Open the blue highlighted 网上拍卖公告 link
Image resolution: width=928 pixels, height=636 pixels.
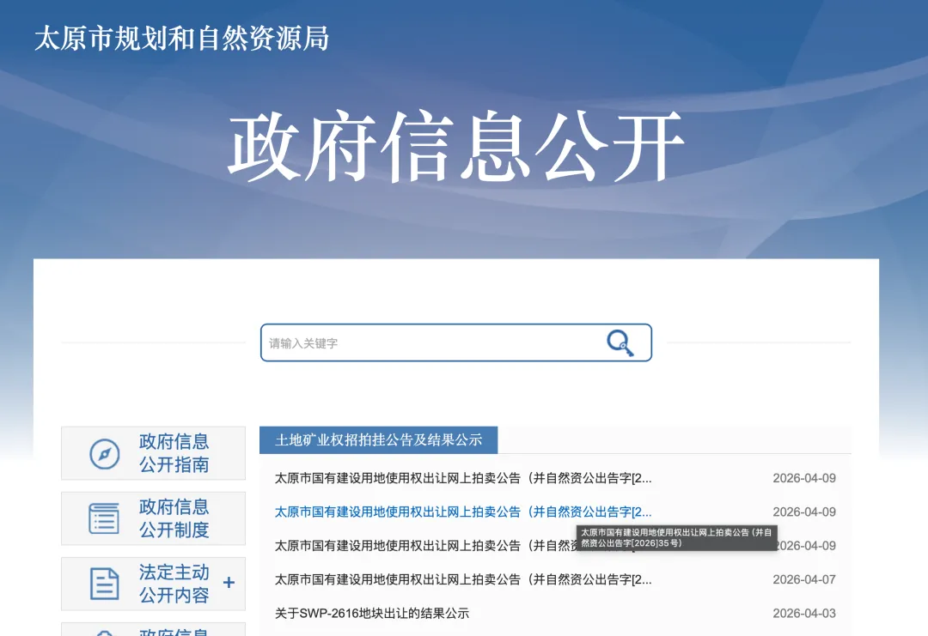(463, 512)
